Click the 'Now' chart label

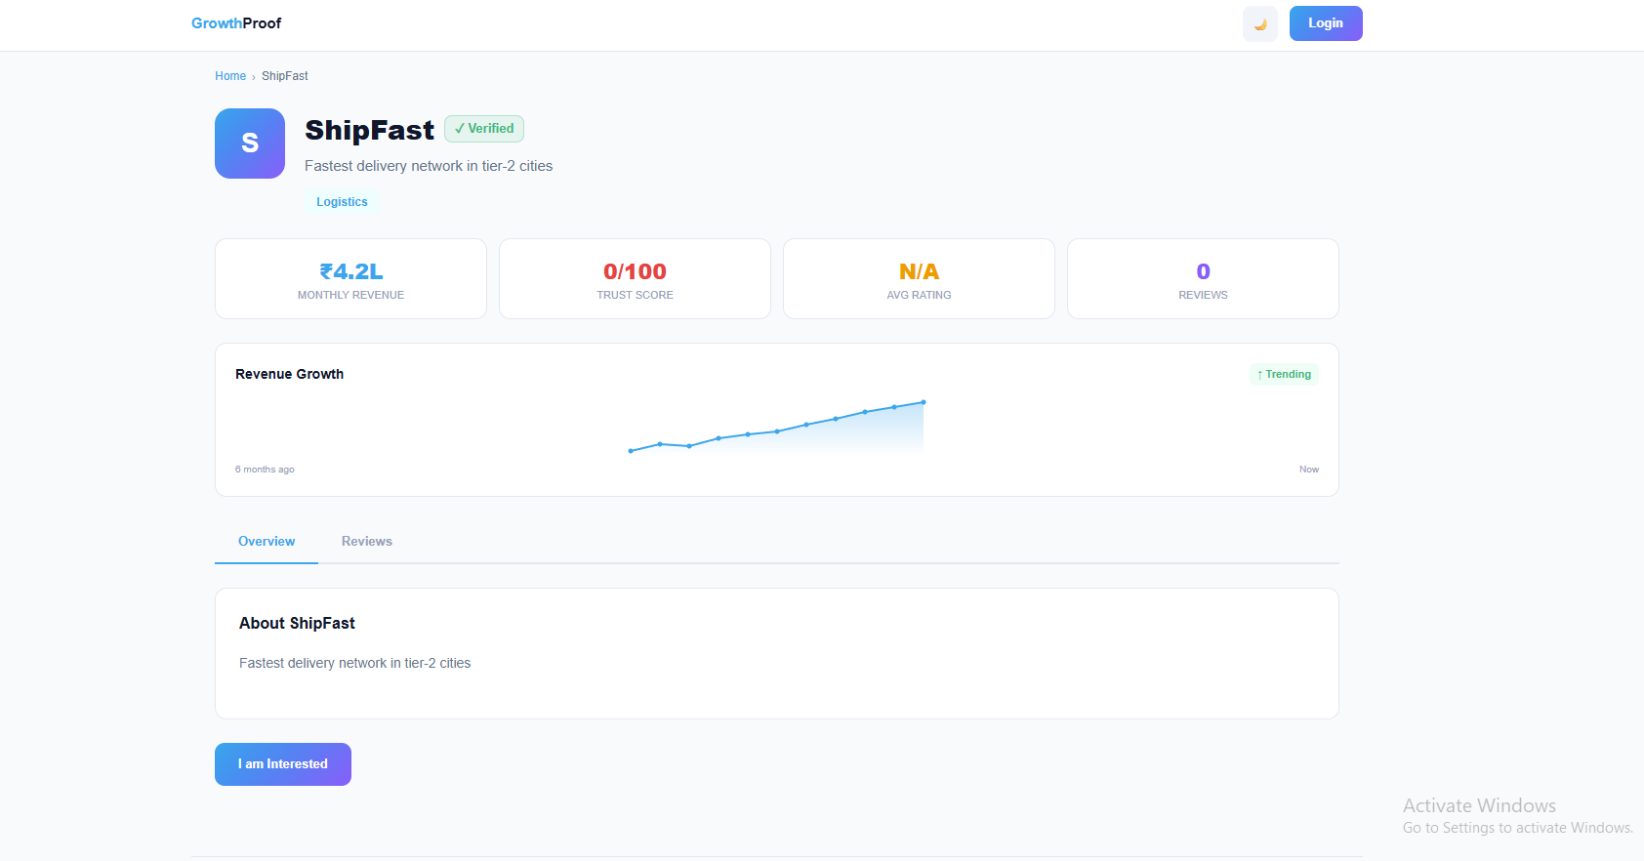click(1309, 470)
